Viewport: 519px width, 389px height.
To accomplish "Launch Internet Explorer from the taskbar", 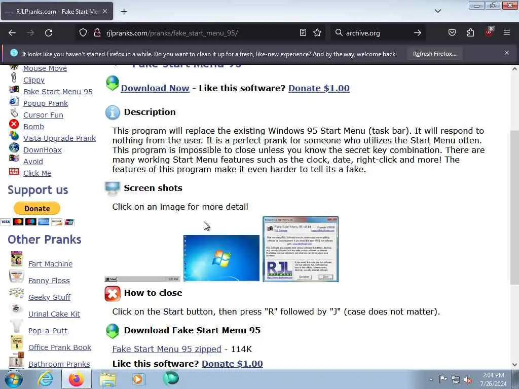I will (x=45, y=379).
